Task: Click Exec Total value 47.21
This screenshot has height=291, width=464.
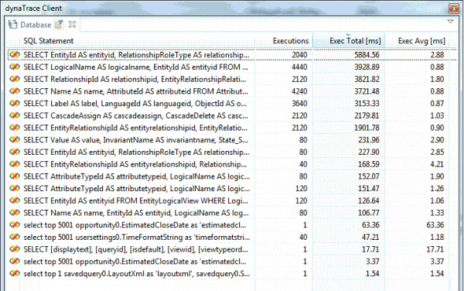Action: (x=370, y=237)
